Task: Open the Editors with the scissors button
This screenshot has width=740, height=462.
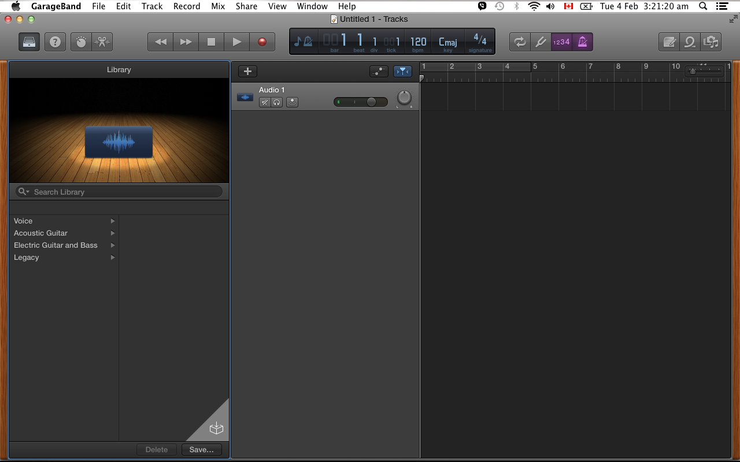Action: pyautogui.click(x=102, y=42)
